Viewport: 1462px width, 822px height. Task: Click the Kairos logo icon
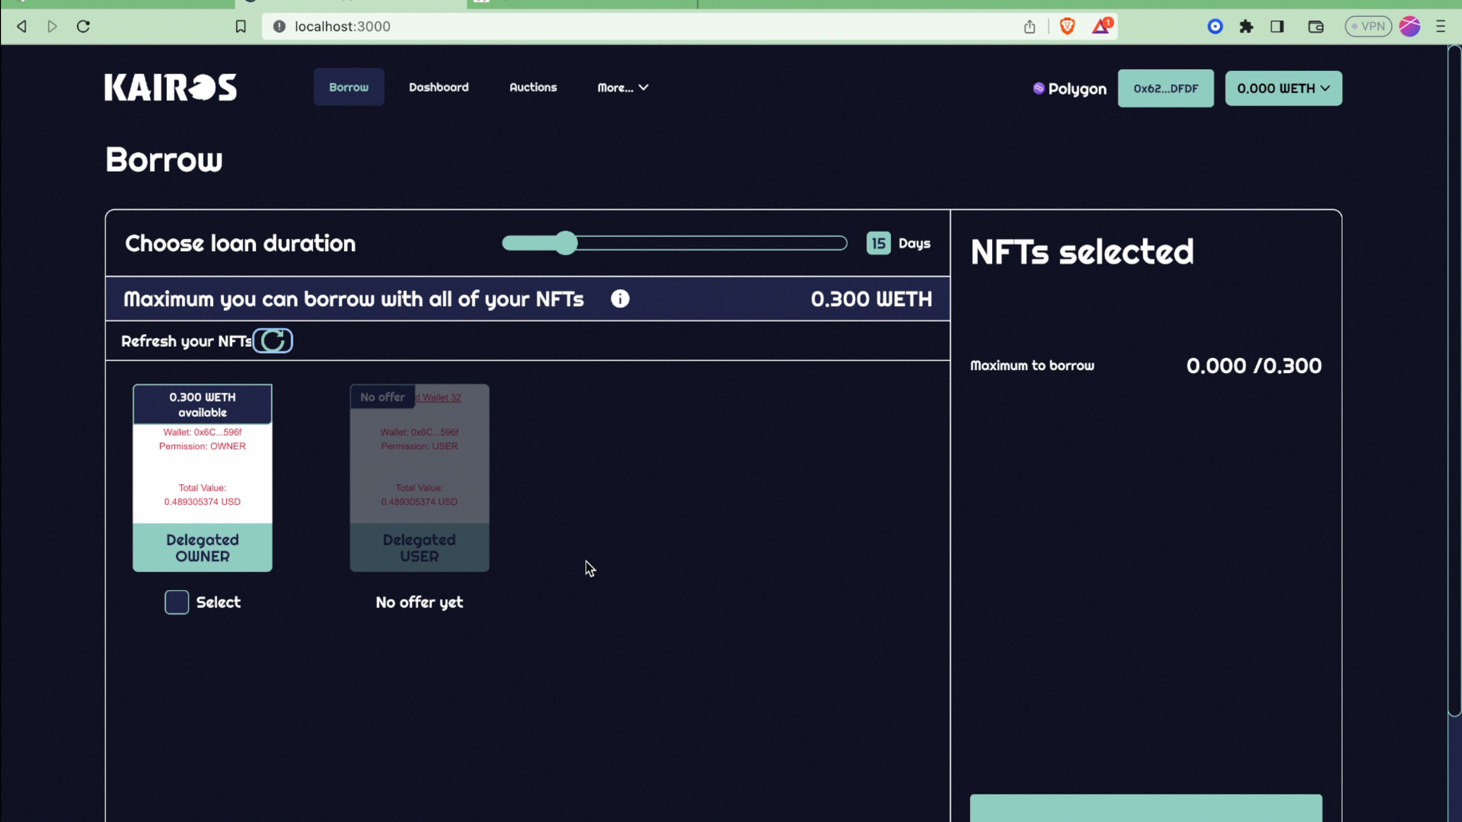(170, 88)
